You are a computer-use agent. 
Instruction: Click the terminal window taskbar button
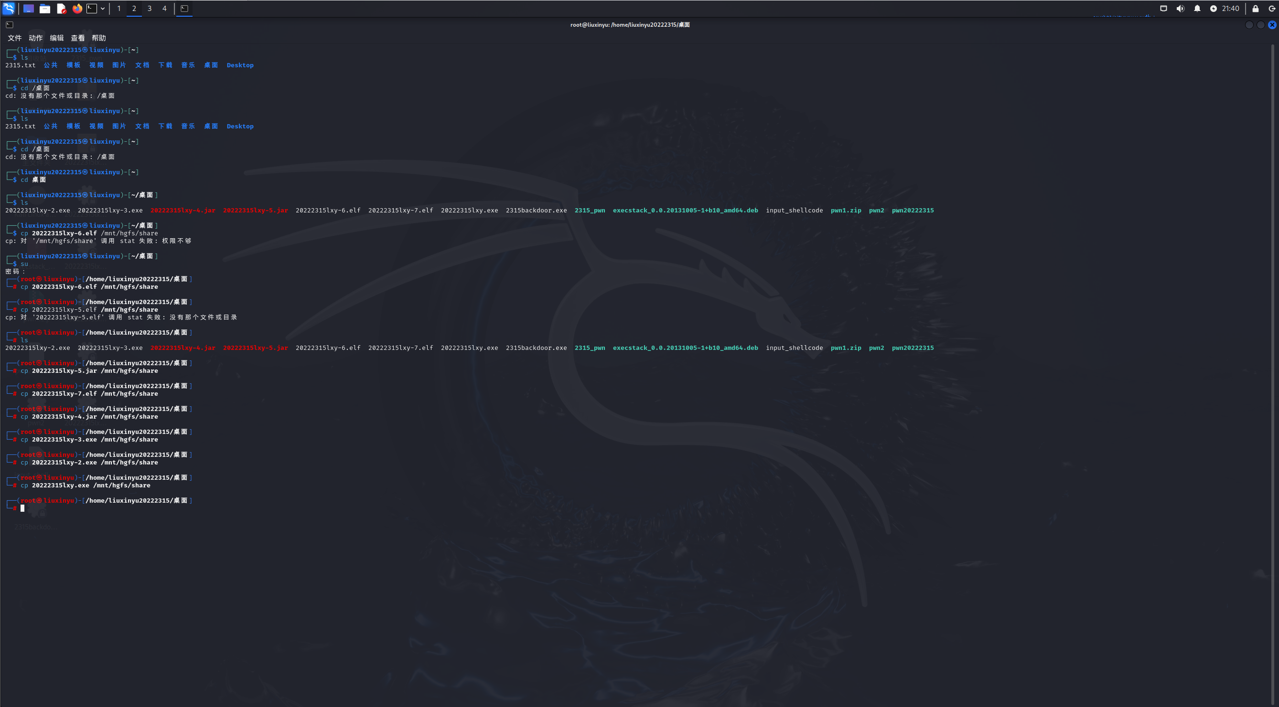(x=184, y=9)
